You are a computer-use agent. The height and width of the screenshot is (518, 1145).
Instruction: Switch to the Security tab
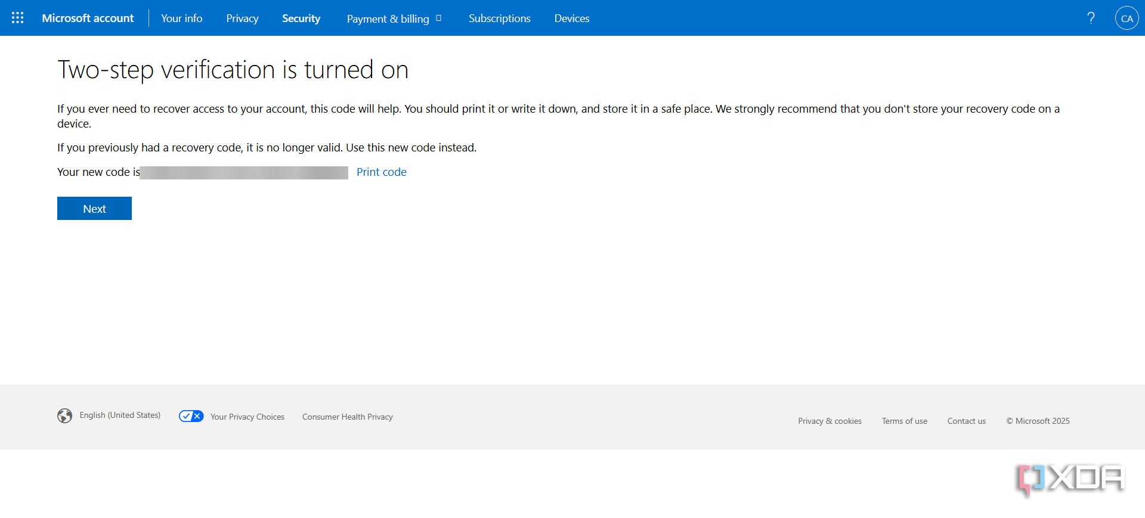[301, 18]
